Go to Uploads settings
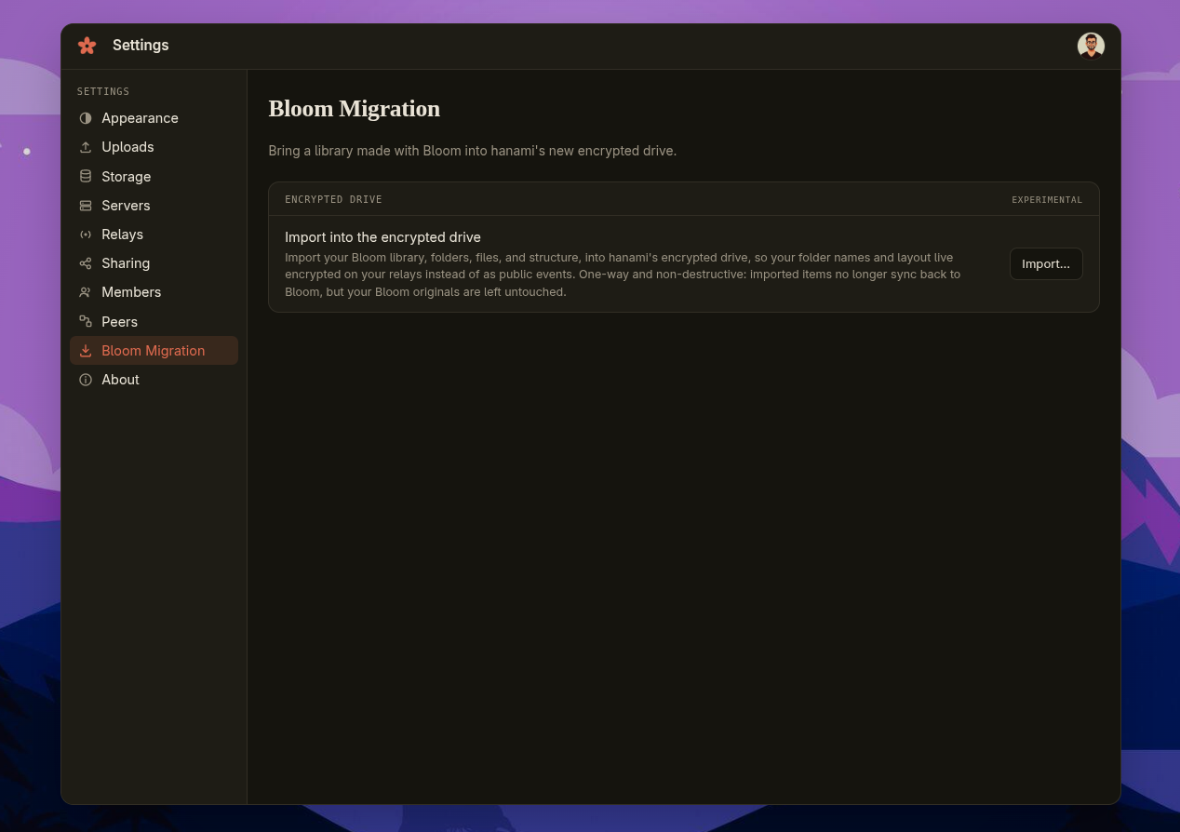 click(x=154, y=147)
